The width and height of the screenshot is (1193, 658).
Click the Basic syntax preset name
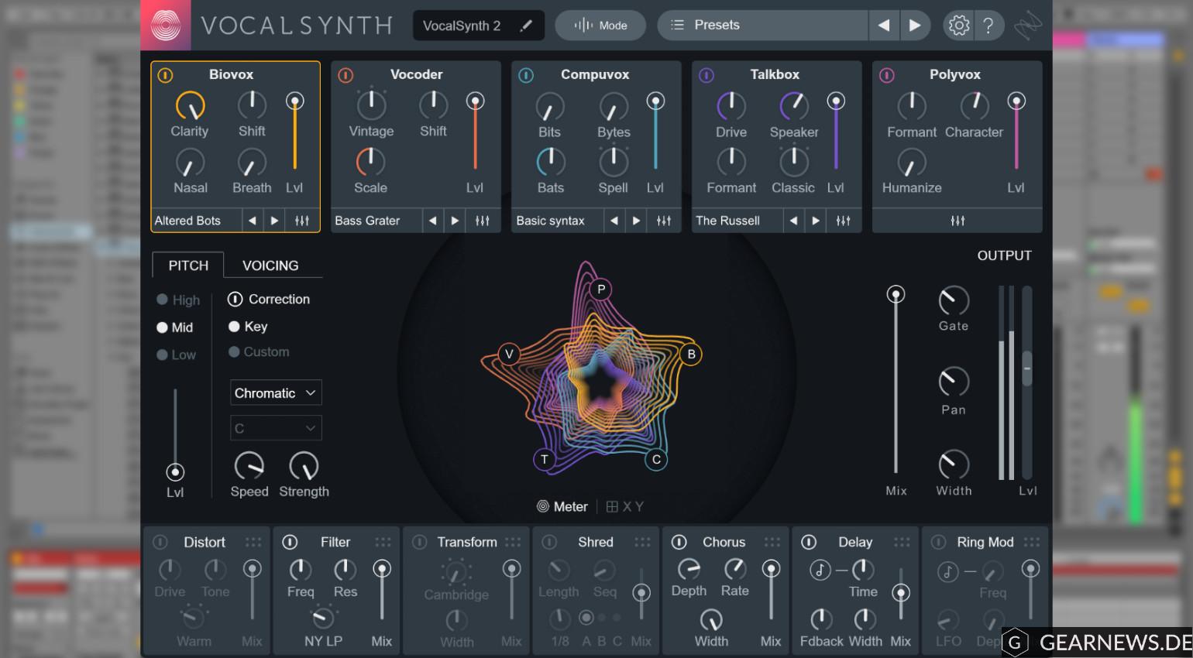[x=550, y=221]
